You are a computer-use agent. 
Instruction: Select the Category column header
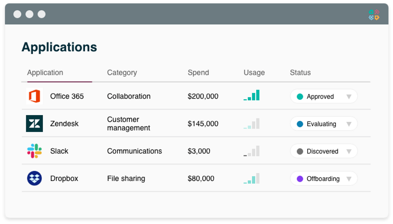click(122, 72)
